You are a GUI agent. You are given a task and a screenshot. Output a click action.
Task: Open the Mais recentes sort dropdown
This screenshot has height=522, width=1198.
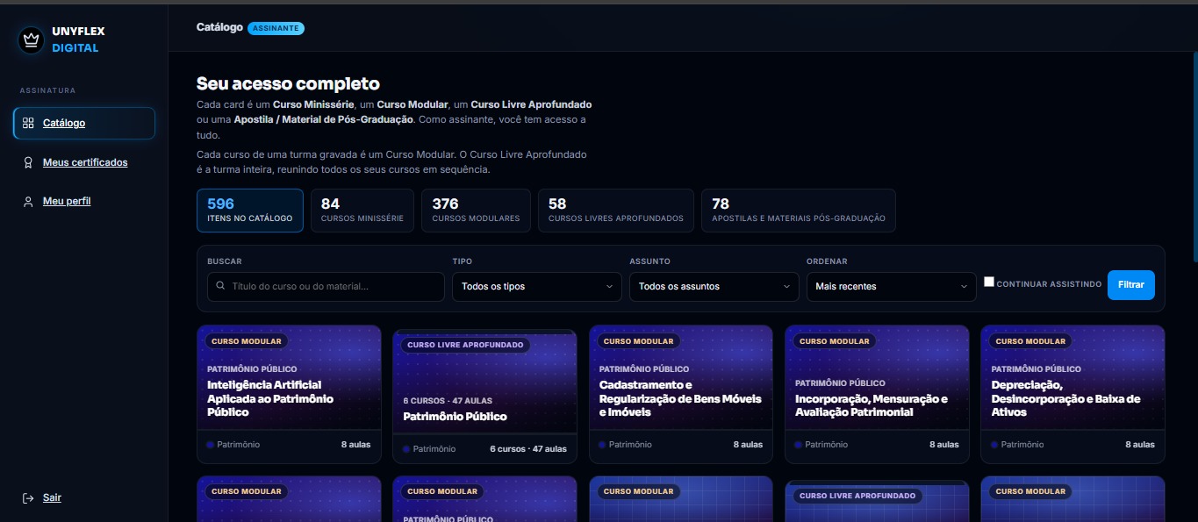point(891,287)
